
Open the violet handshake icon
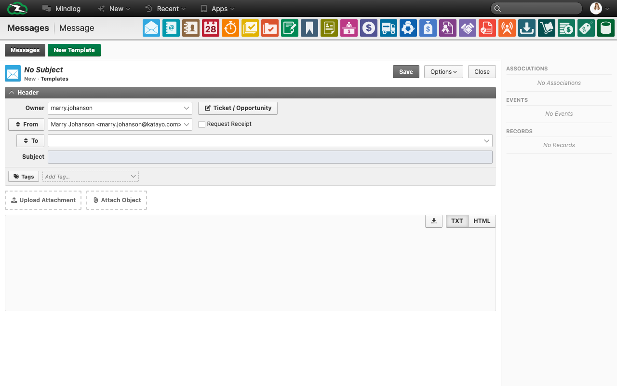tap(468, 28)
